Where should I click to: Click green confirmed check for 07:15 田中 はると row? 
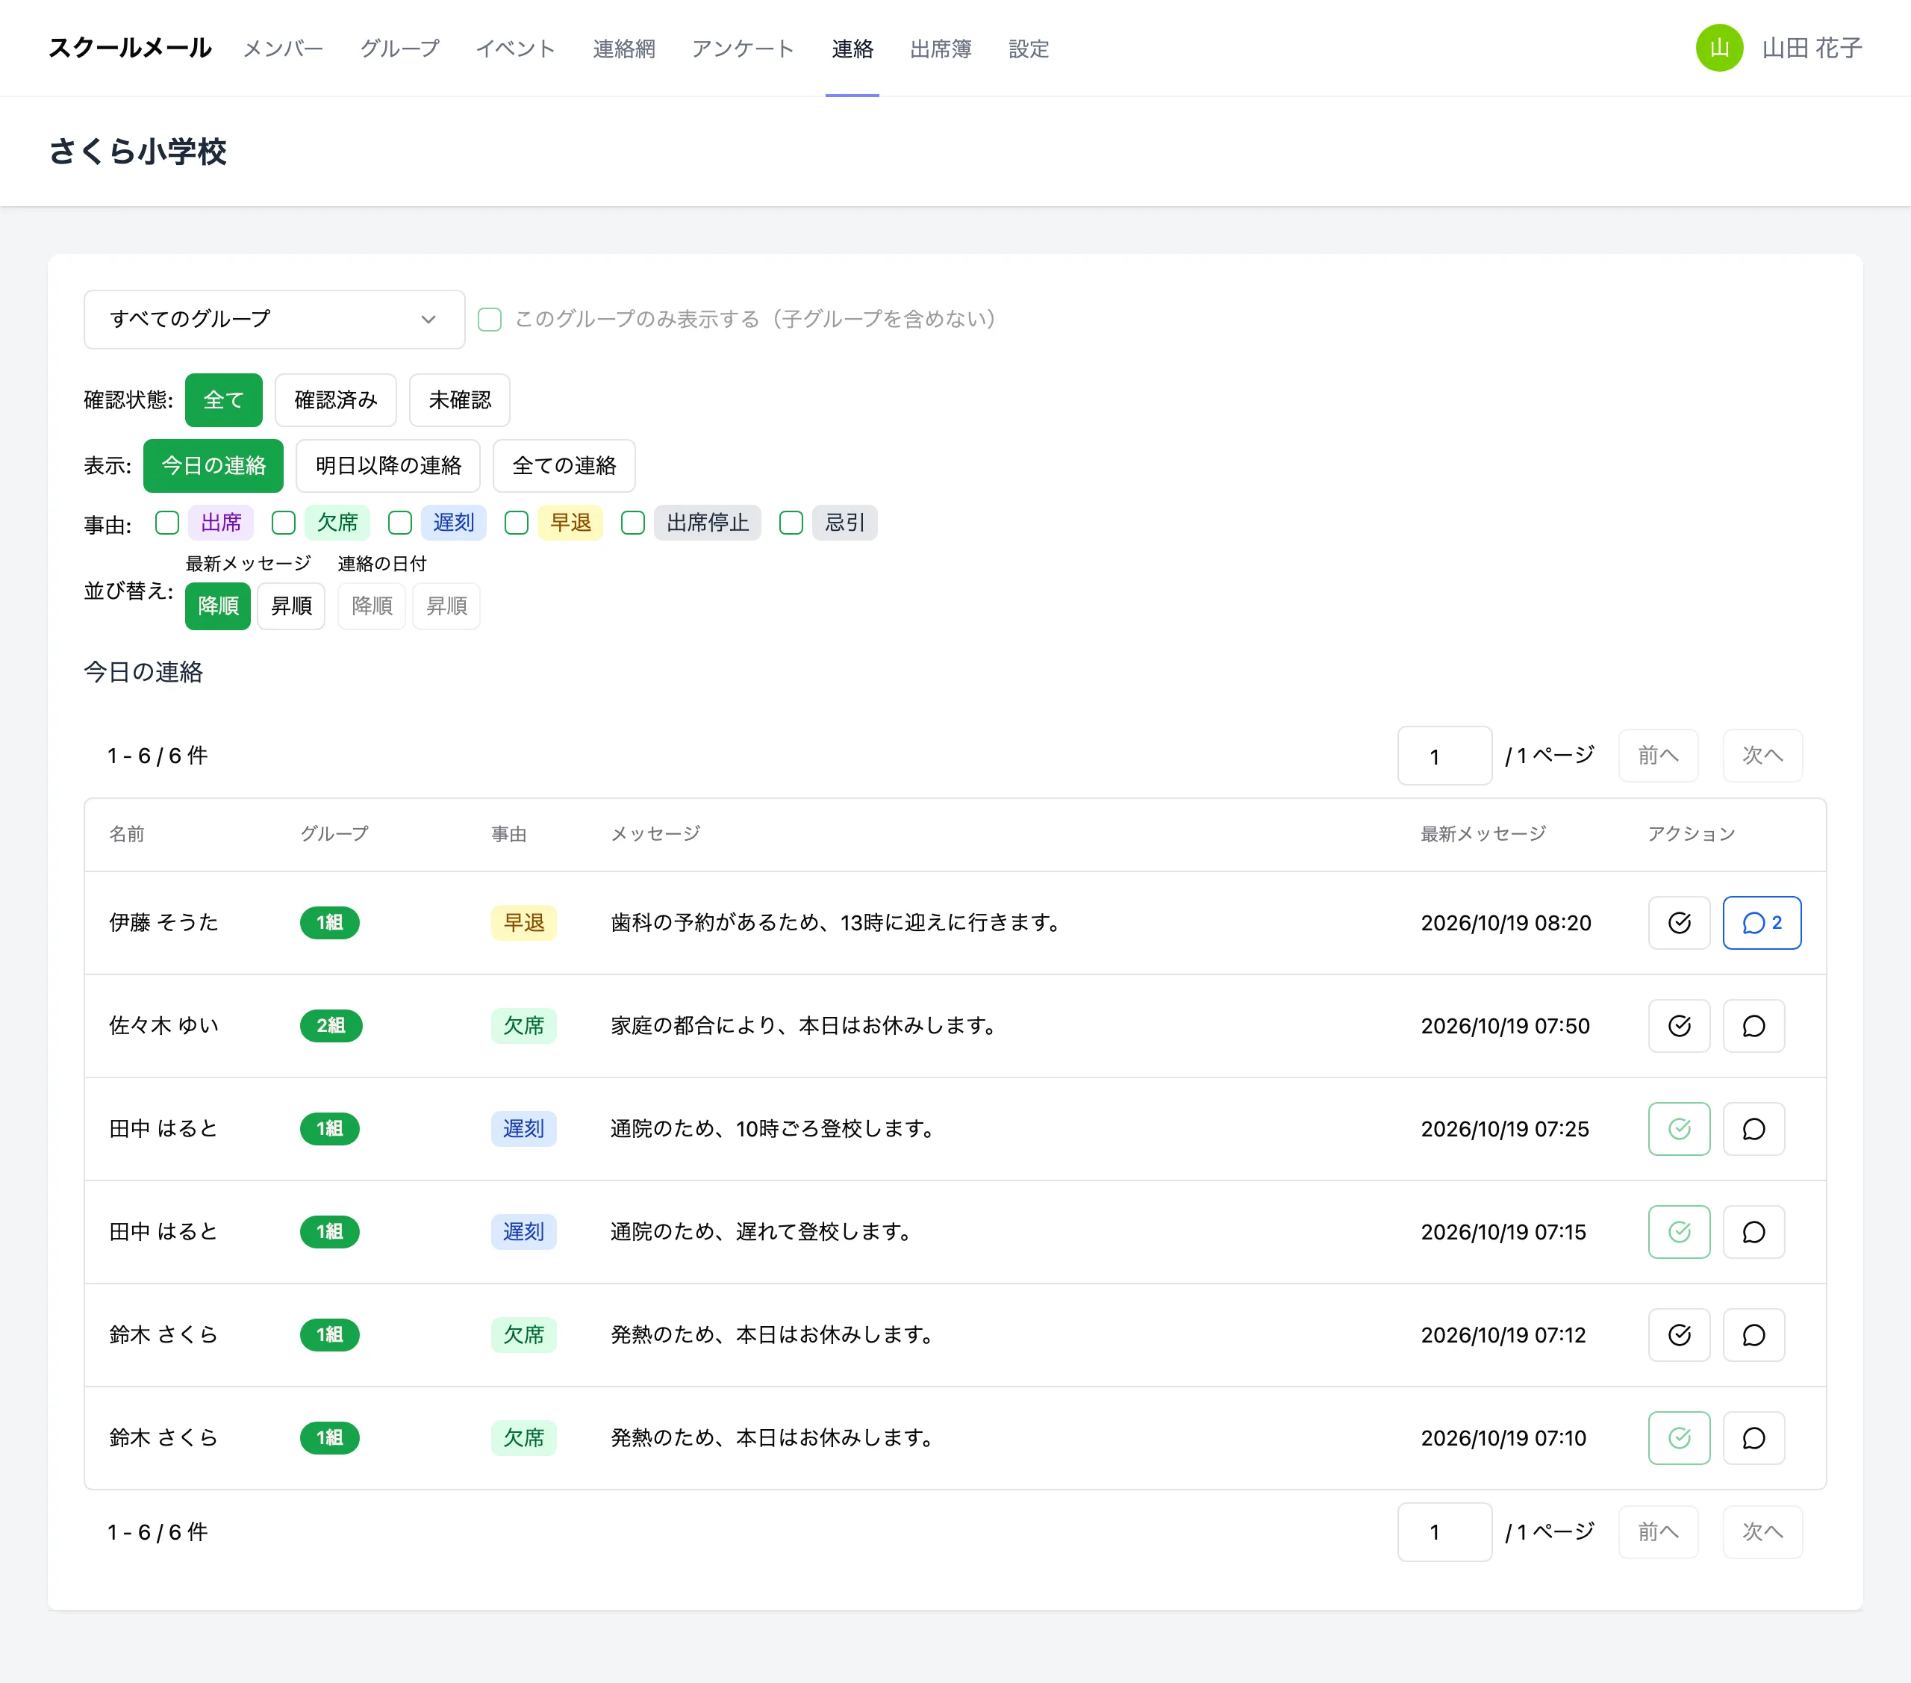click(1679, 1231)
